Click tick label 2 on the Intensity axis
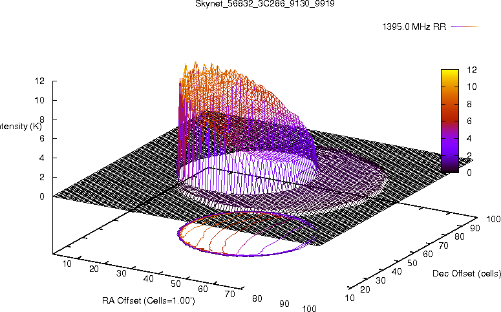The width and height of the screenshot is (501, 312). point(42,177)
